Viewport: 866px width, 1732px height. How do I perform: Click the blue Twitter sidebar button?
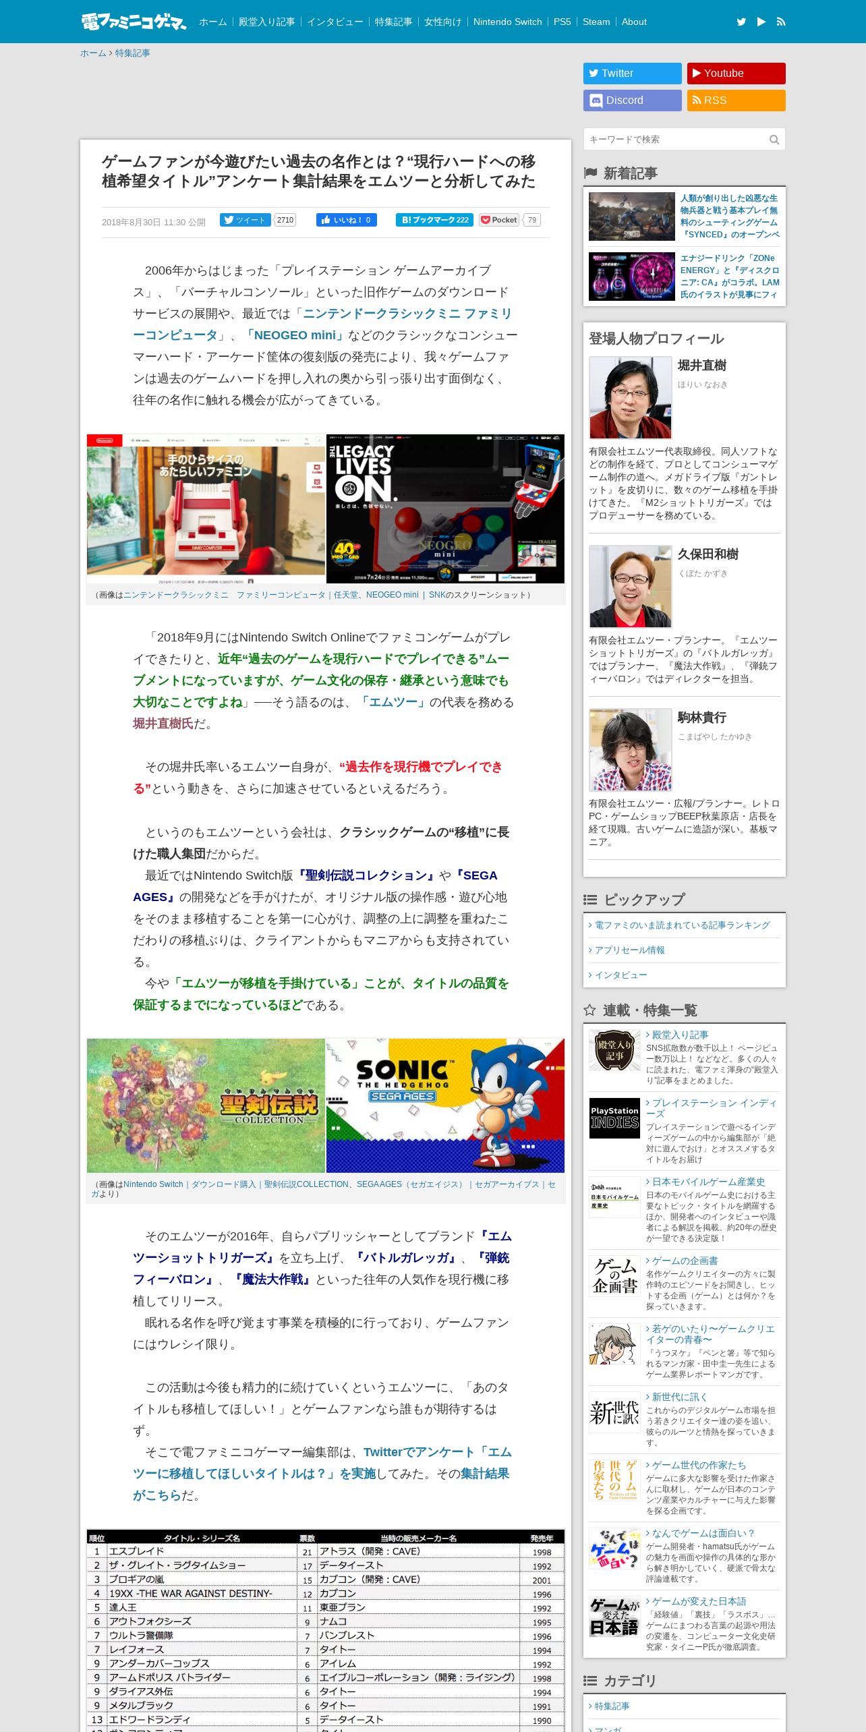pyautogui.click(x=633, y=74)
